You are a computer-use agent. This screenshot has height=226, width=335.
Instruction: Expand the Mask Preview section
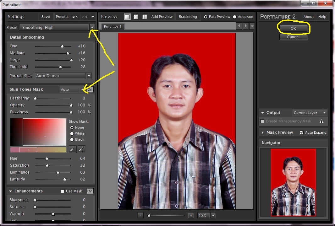[x=263, y=132]
